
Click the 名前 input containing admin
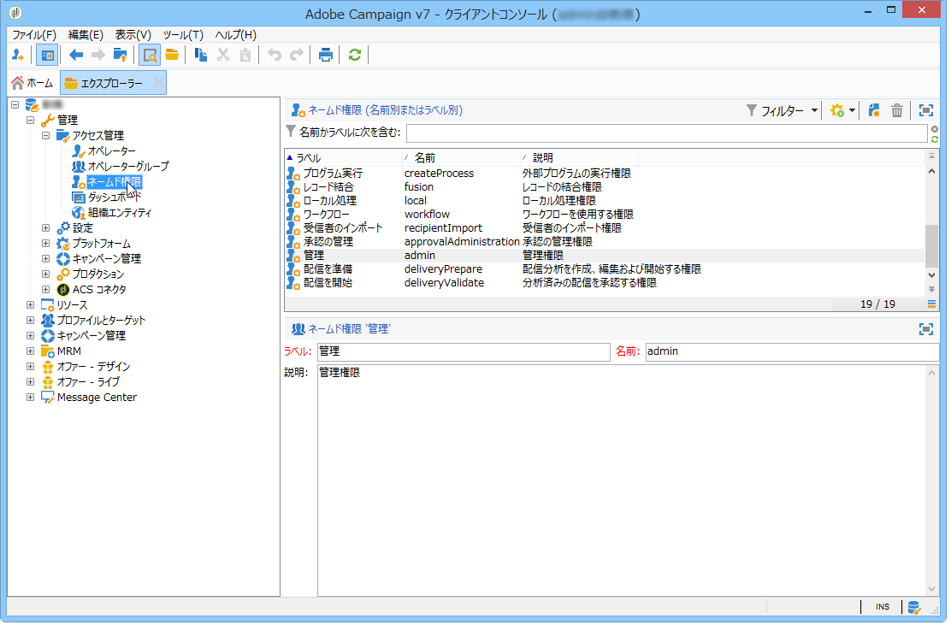[x=792, y=351]
